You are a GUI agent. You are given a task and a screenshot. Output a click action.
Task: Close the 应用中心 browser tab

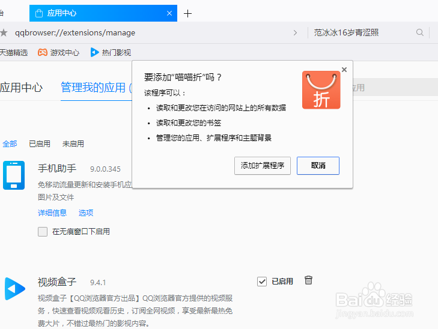169,13
